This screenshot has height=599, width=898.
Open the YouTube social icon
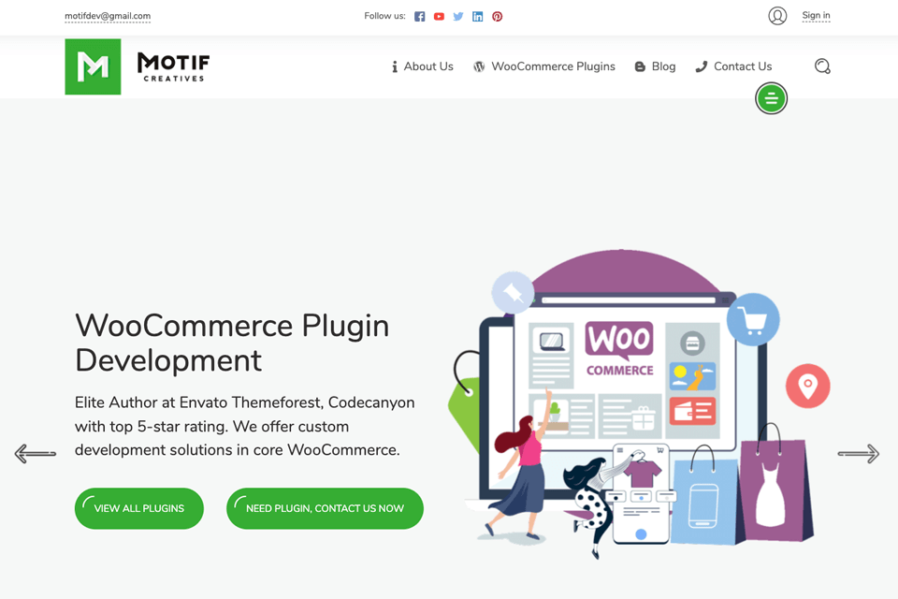click(x=439, y=17)
